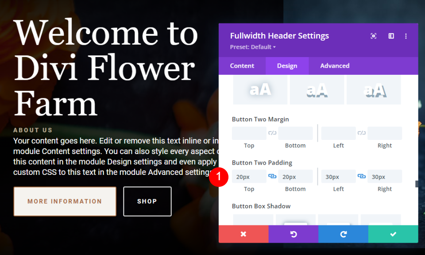Open the Preset: Default dropdown

253,47
